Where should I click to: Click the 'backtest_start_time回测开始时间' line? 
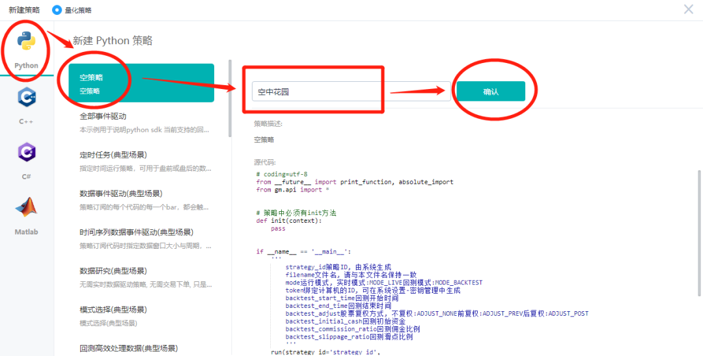pos(342,298)
